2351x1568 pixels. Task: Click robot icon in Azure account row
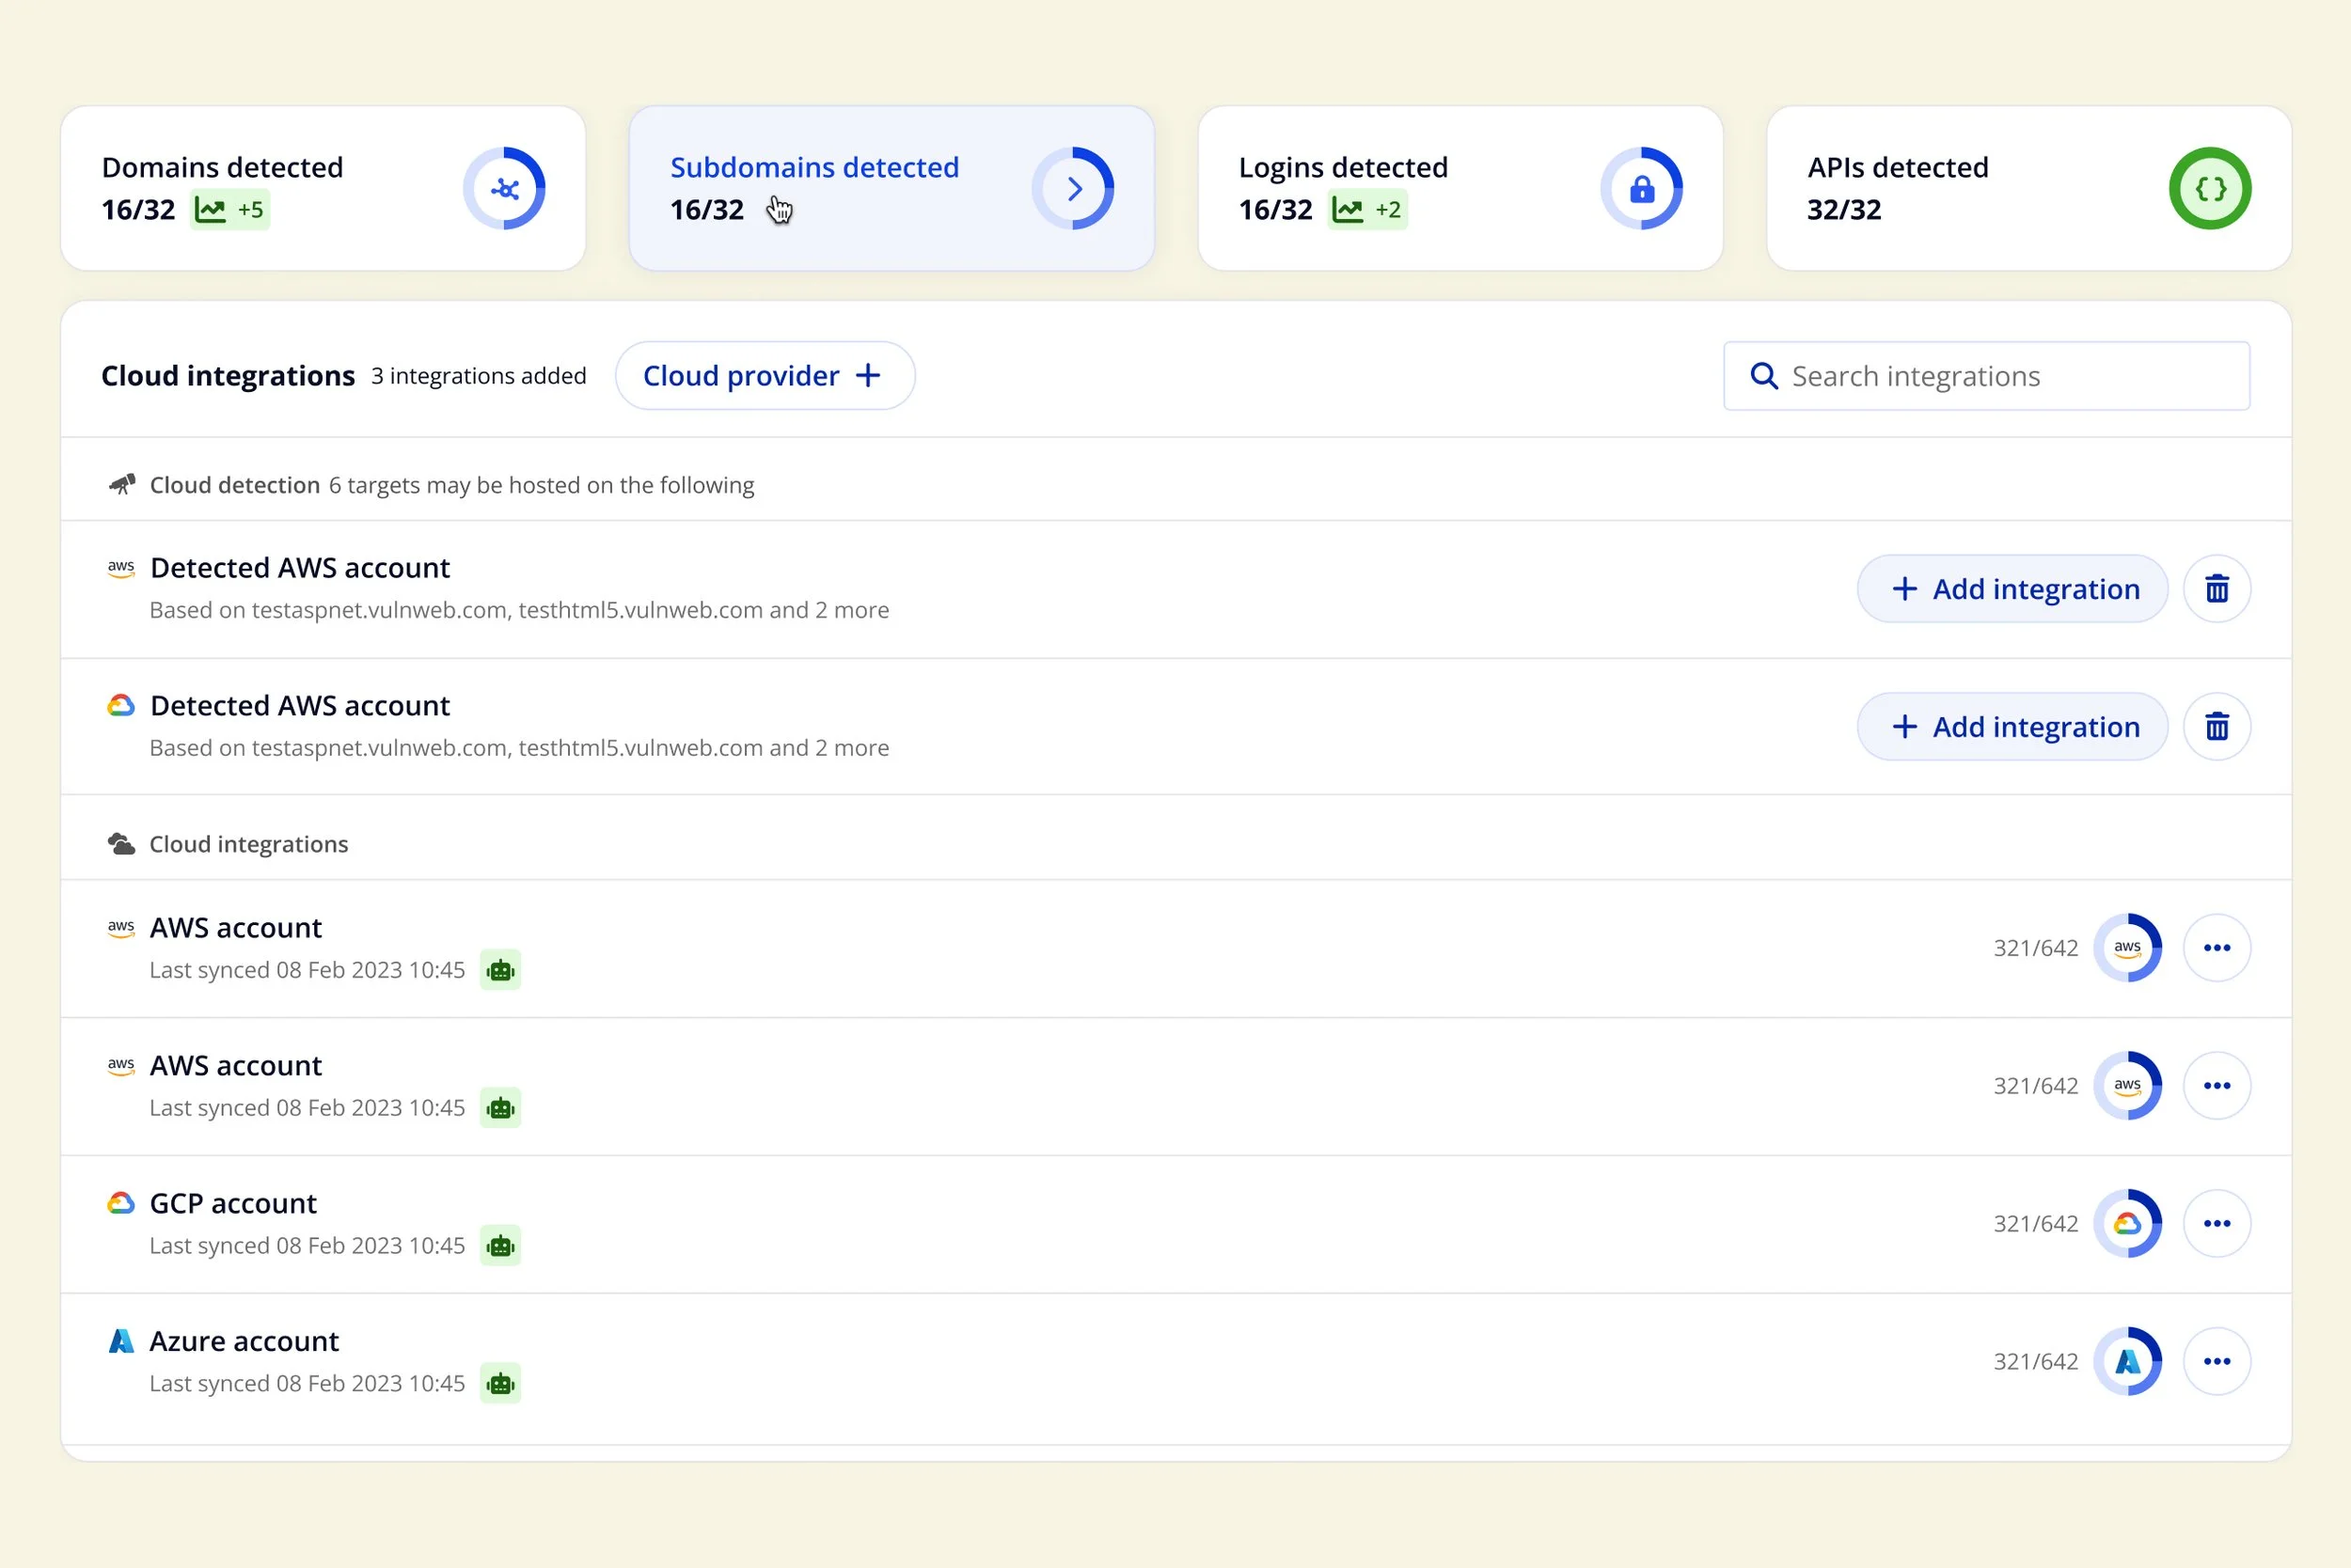tap(500, 1384)
